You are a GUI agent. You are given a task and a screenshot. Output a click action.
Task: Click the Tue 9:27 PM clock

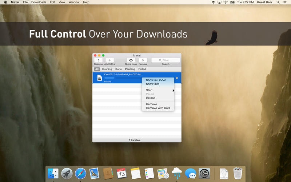point(245,2)
